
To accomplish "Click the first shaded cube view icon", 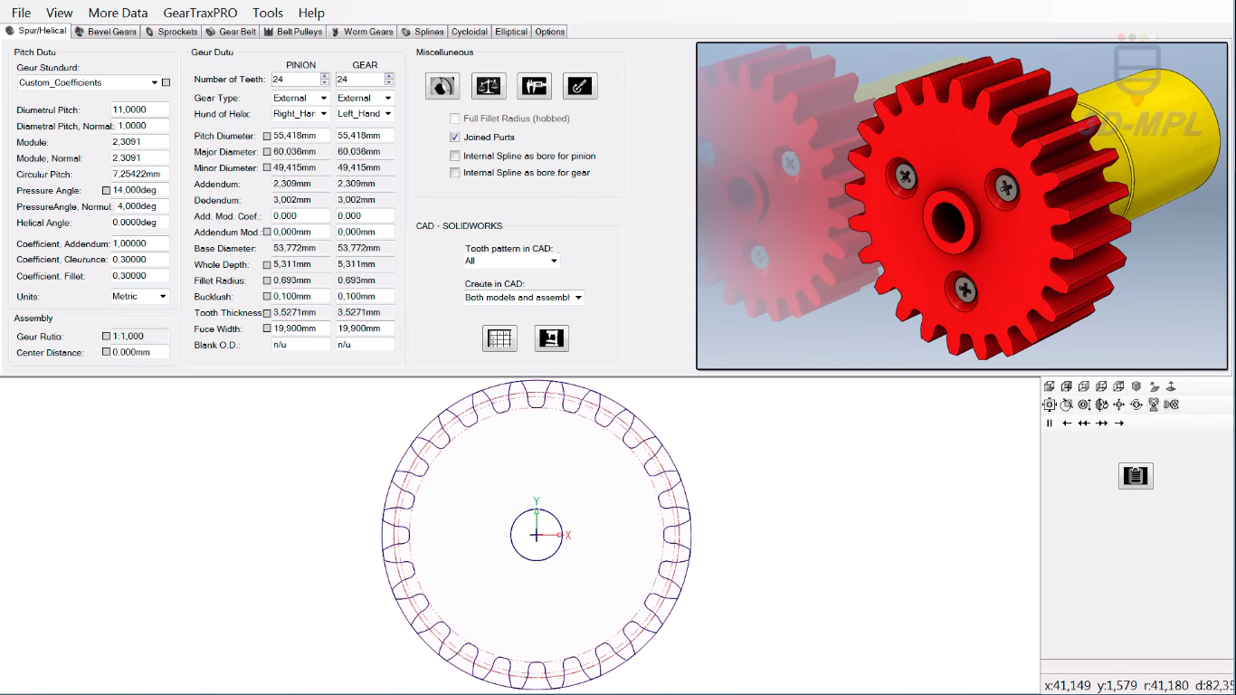I will [1049, 386].
